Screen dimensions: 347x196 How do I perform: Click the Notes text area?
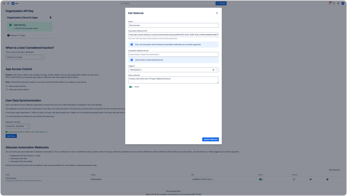173,80
